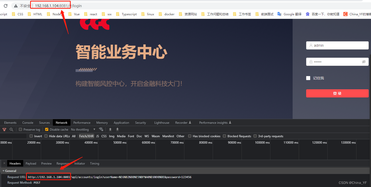Click the admin username input field
The width and height of the screenshot is (371, 187).
[337, 45]
